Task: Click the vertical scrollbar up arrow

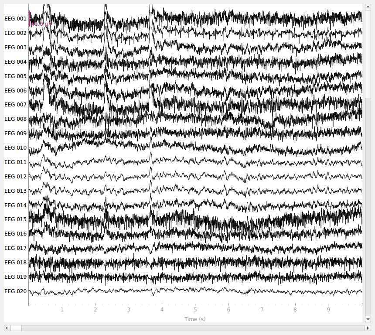Action: point(368,7)
